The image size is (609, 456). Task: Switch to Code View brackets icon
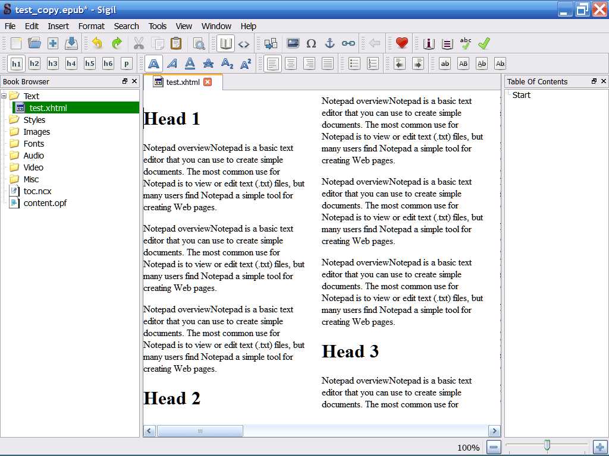(x=244, y=44)
